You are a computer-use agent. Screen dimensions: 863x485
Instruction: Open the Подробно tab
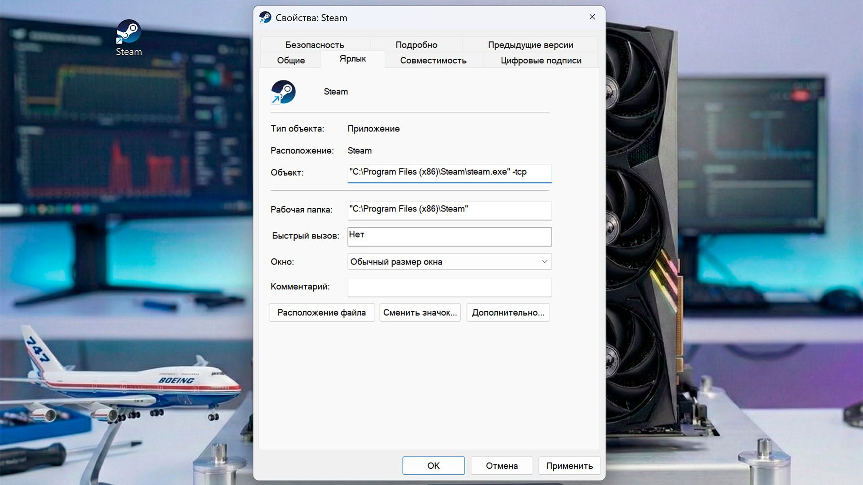click(x=416, y=45)
